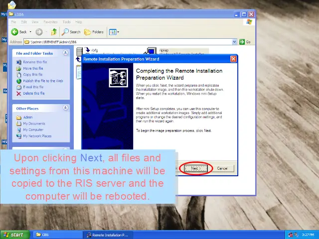Screen dimensions: 319x239
Task: Go back in the i386 Explorer window
Action: pyautogui.click(x=19, y=32)
